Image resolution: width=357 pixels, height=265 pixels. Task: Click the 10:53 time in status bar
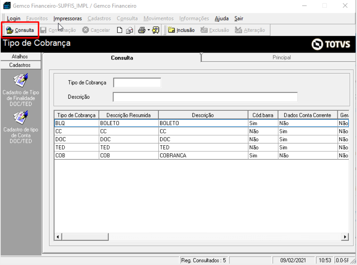point(325,260)
